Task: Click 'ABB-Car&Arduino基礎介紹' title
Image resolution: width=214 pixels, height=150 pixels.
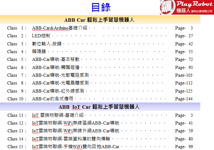Action: [60, 28]
